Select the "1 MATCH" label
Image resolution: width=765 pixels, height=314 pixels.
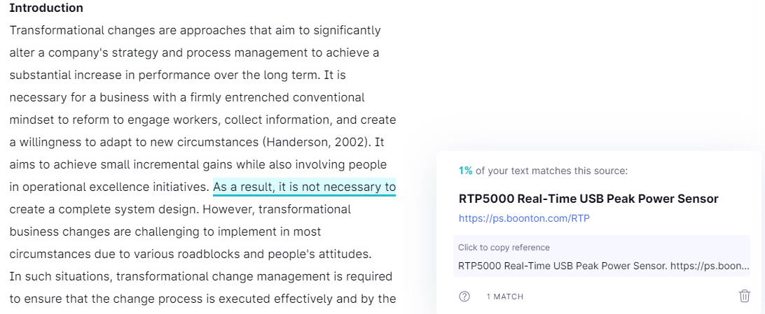coord(505,297)
